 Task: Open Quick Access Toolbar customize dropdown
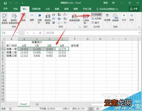click(x=23, y=3)
